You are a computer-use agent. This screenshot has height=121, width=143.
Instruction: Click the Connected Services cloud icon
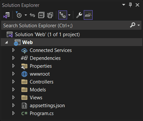(x=24, y=51)
